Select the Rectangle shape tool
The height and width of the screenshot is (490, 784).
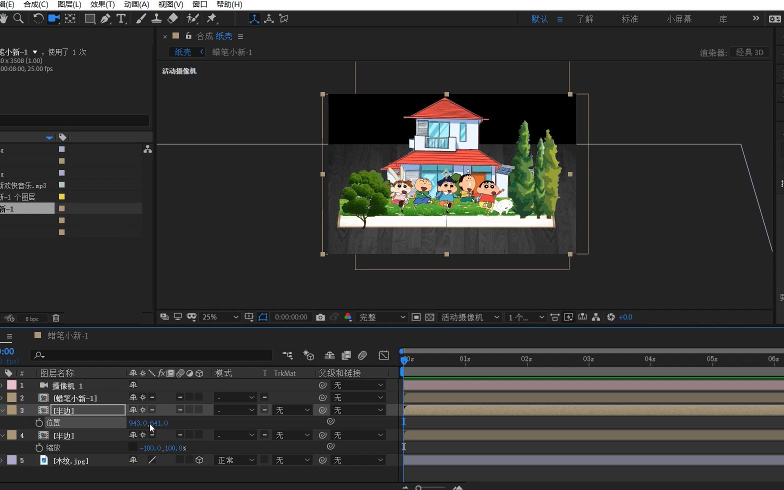(90, 18)
